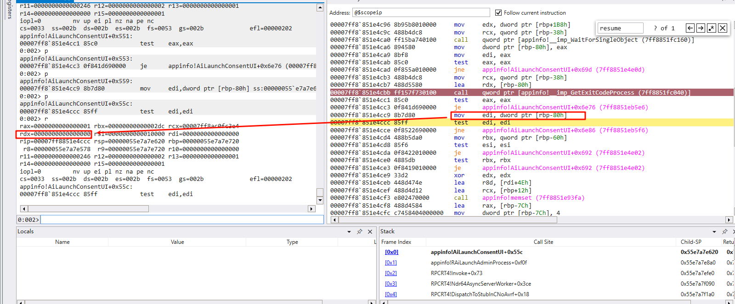Screen dimensions: 735x304
Task: Select call site RPCRT4!Ndr64AsyncServerWorker+0x3ce
Action: click(x=481, y=284)
